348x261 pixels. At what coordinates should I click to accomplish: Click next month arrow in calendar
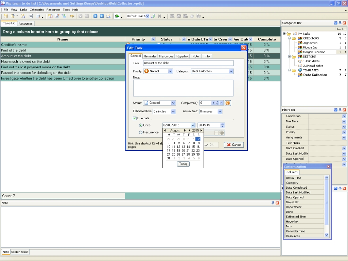(185, 130)
